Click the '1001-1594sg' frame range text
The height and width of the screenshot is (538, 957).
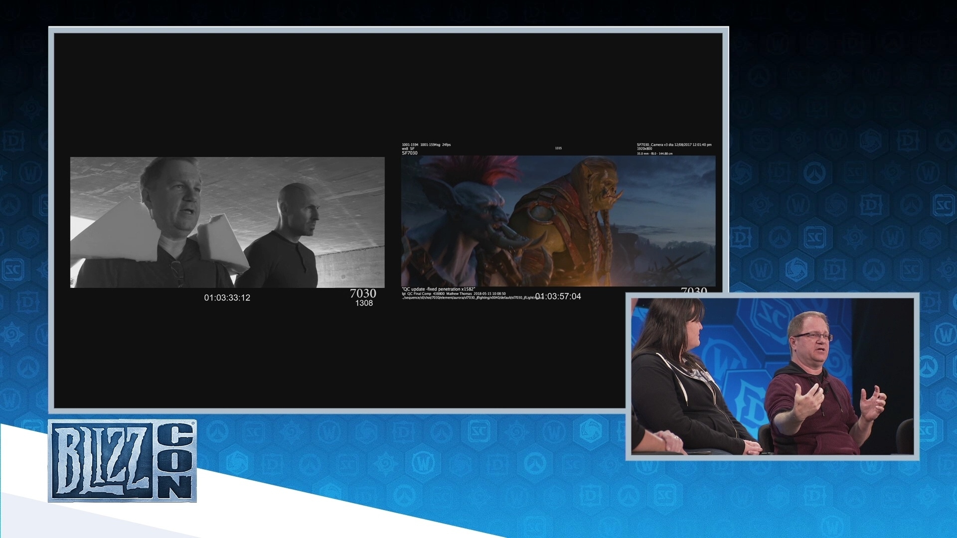pyautogui.click(x=430, y=145)
